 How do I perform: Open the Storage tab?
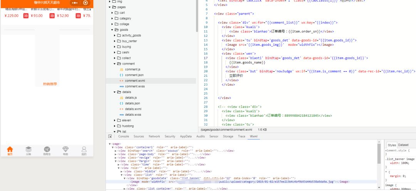click(x=228, y=136)
